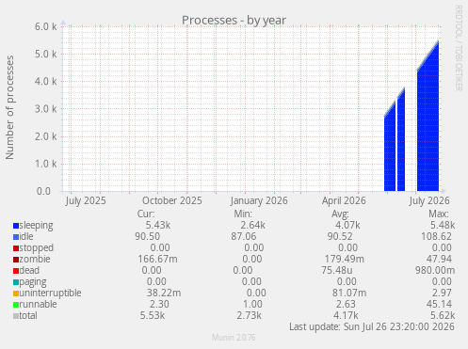Click idle current value 90.50
Image resolution: width=468 pixels, height=349 pixels.
tap(148, 236)
